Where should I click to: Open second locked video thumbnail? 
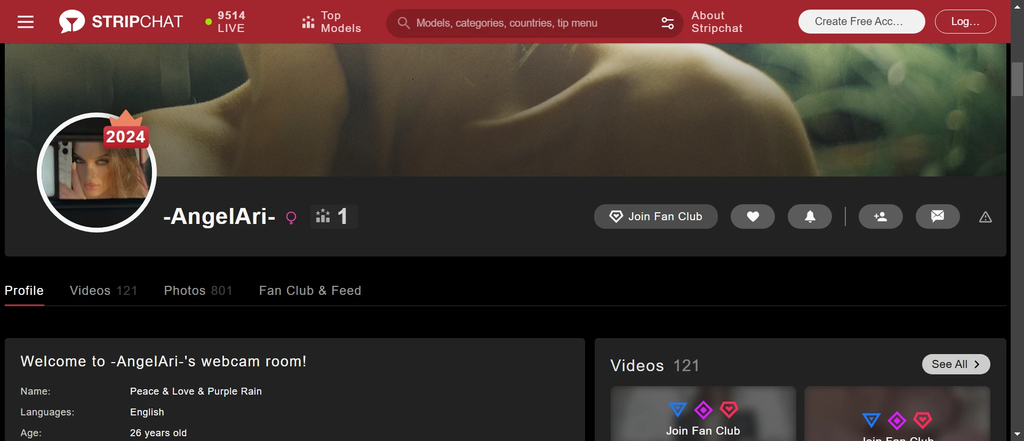coord(897,414)
